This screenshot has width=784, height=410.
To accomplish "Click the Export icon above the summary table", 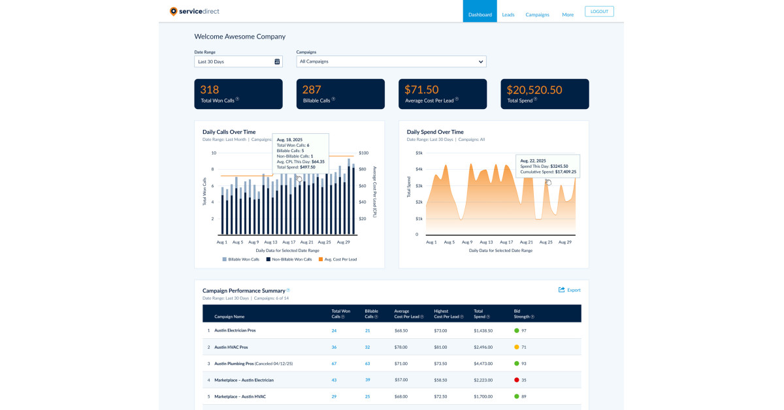I will [x=561, y=290].
